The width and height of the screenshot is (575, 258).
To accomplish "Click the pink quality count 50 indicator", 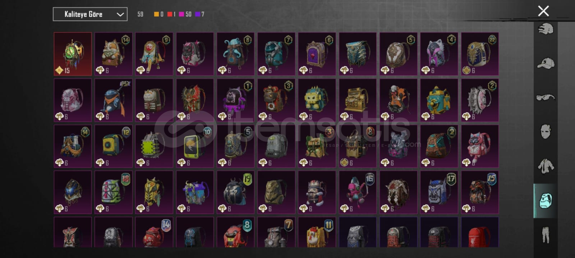I will [x=185, y=14].
